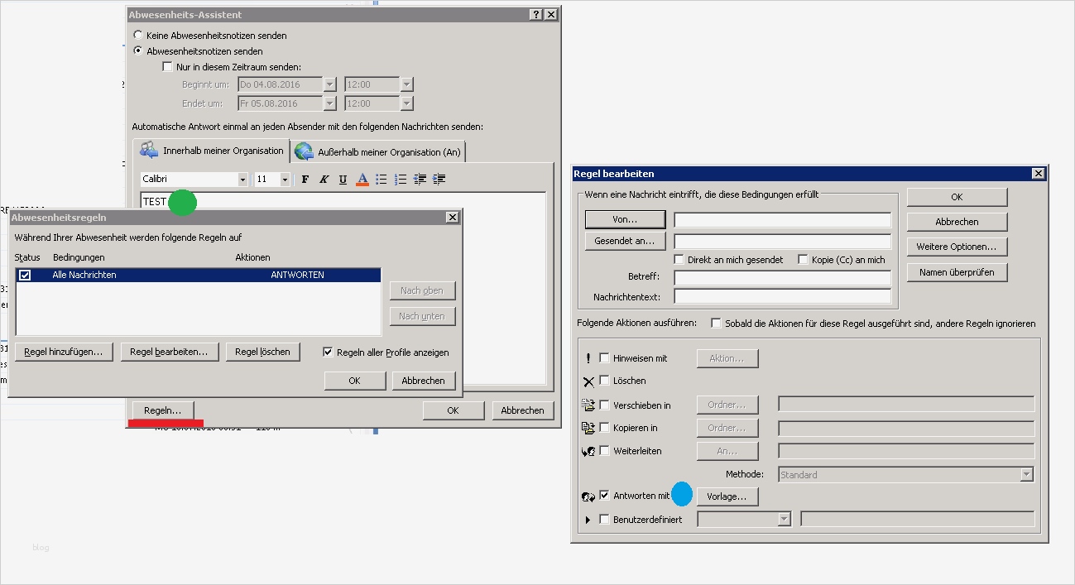Click the Löschen delete action icon
Image resolution: width=1075 pixels, height=585 pixels.
point(590,381)
